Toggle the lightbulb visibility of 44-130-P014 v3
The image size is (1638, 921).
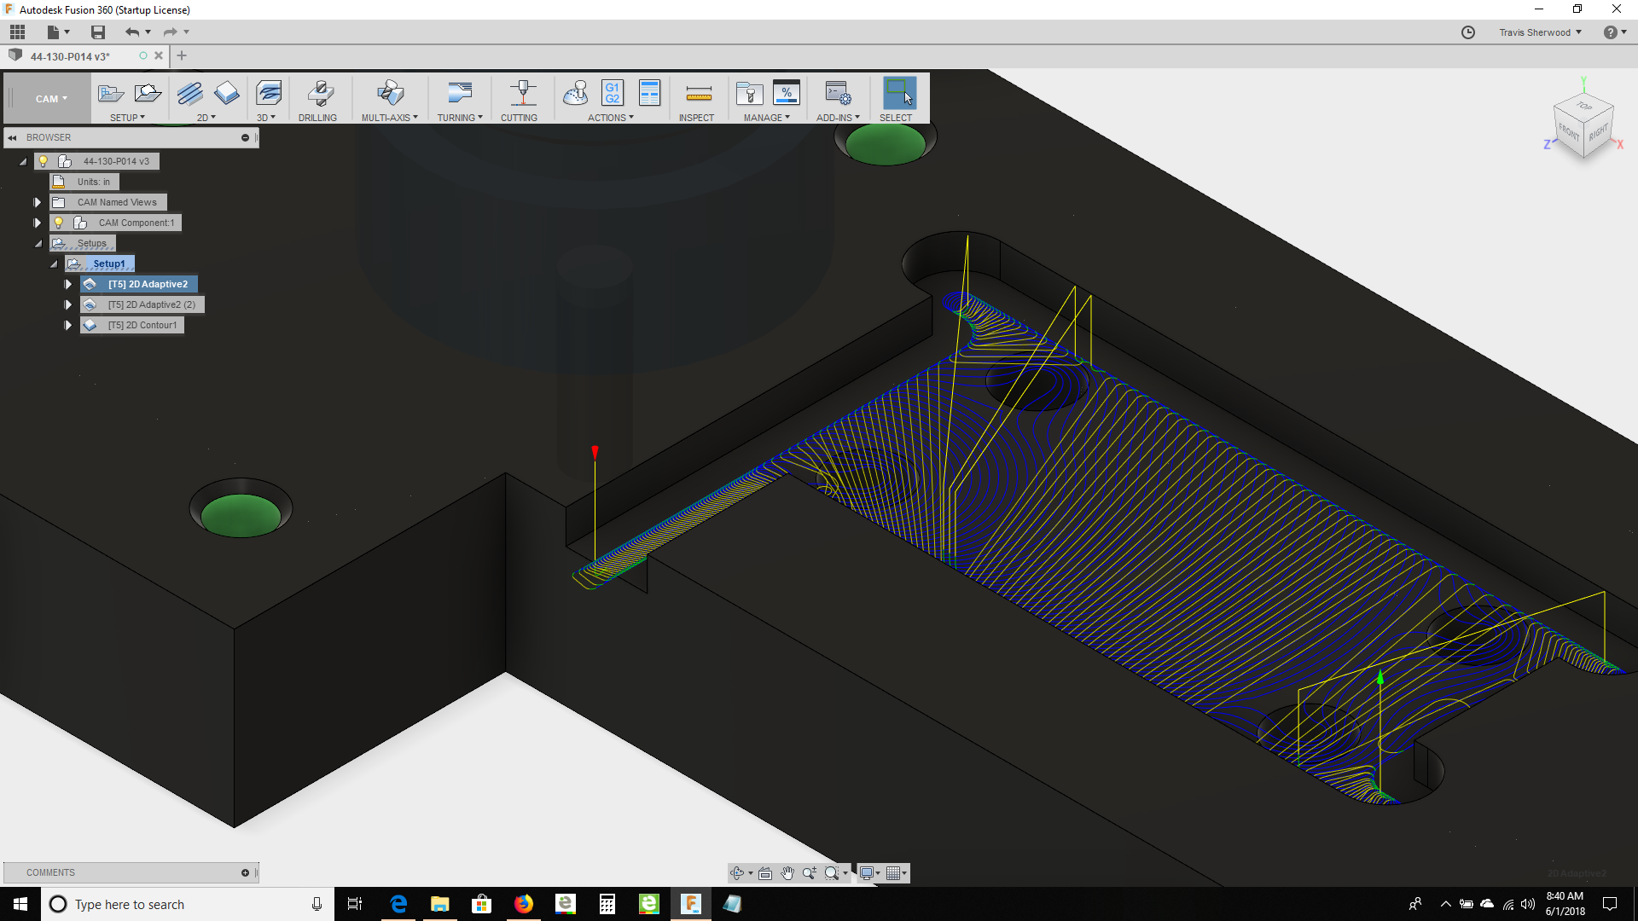[x=44, y=161]
